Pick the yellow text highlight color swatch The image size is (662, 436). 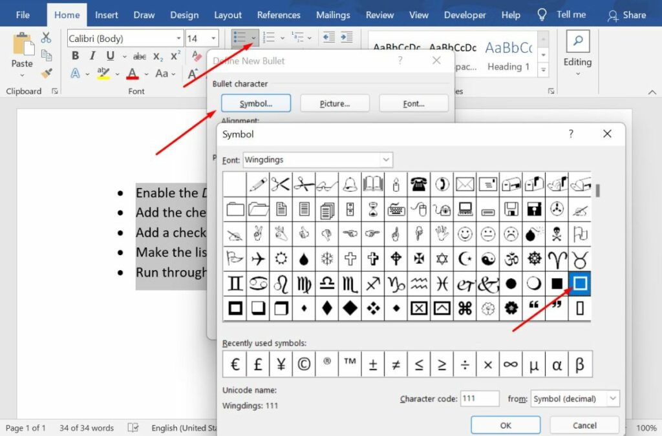(104, 74)
